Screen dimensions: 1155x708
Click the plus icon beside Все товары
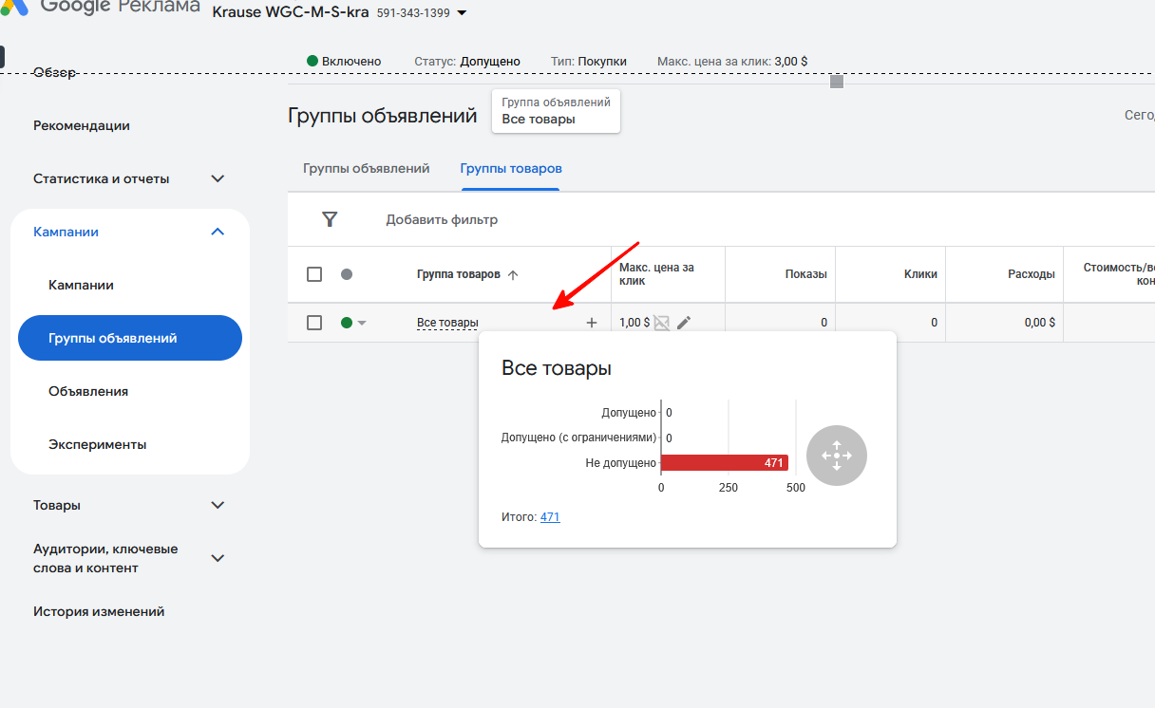592,323
